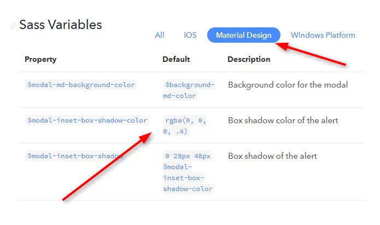Select the $modal-inset-box-shadow-color property code

click(87, 120)
